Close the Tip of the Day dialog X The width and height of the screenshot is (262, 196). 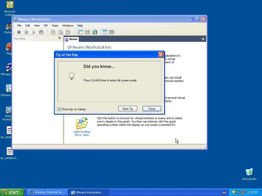161,55
